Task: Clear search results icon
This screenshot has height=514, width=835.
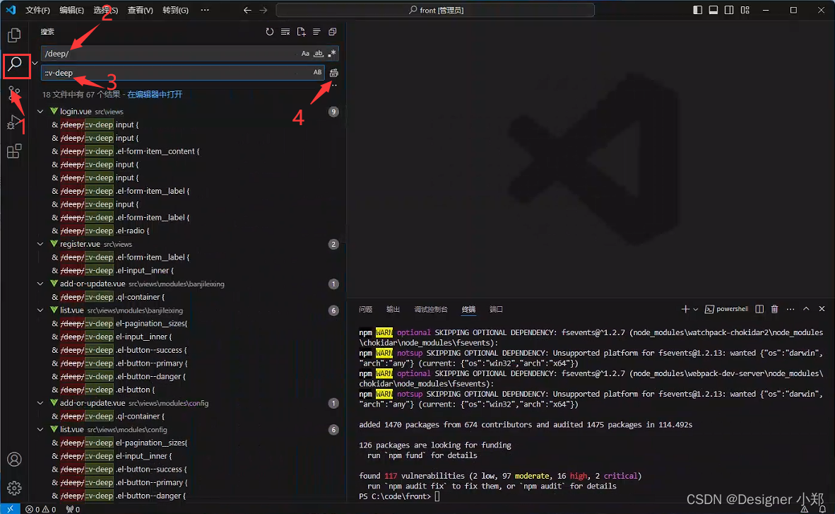Action: click(285, 32)
